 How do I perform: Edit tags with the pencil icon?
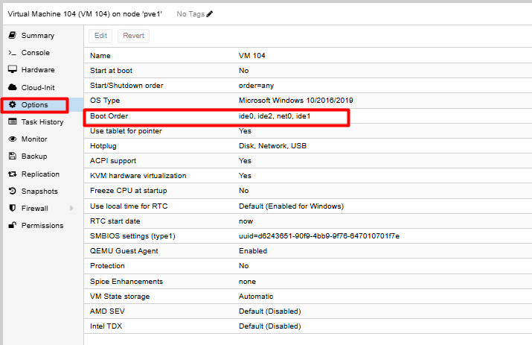210,14
